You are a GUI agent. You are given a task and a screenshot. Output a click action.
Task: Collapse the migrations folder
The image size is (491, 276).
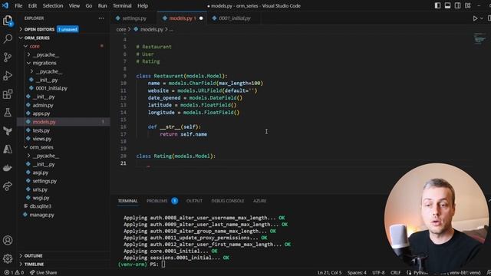[x=44, y=63]
